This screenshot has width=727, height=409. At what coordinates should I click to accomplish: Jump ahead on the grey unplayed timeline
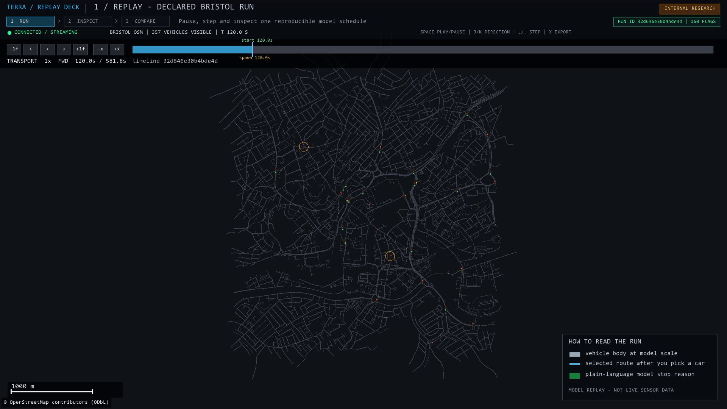click(483, 50)
